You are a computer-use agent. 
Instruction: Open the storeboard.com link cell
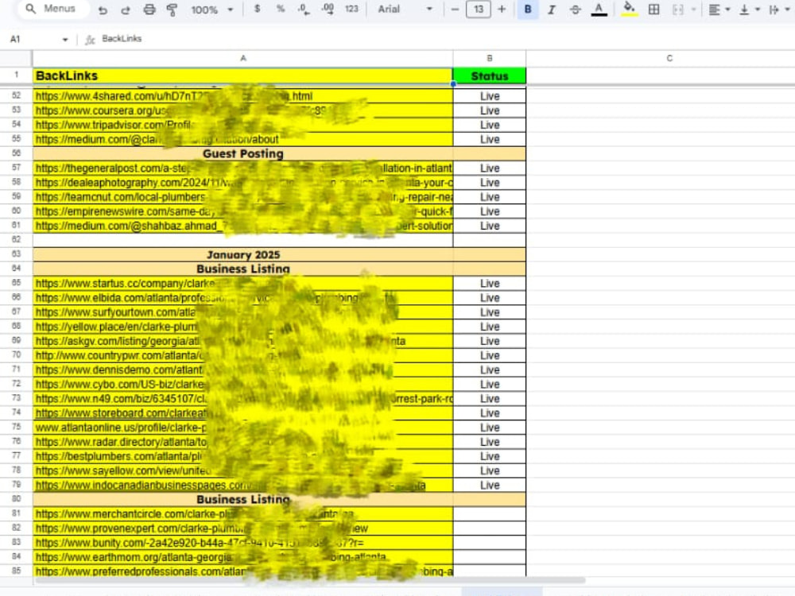(x=242, y=413)
